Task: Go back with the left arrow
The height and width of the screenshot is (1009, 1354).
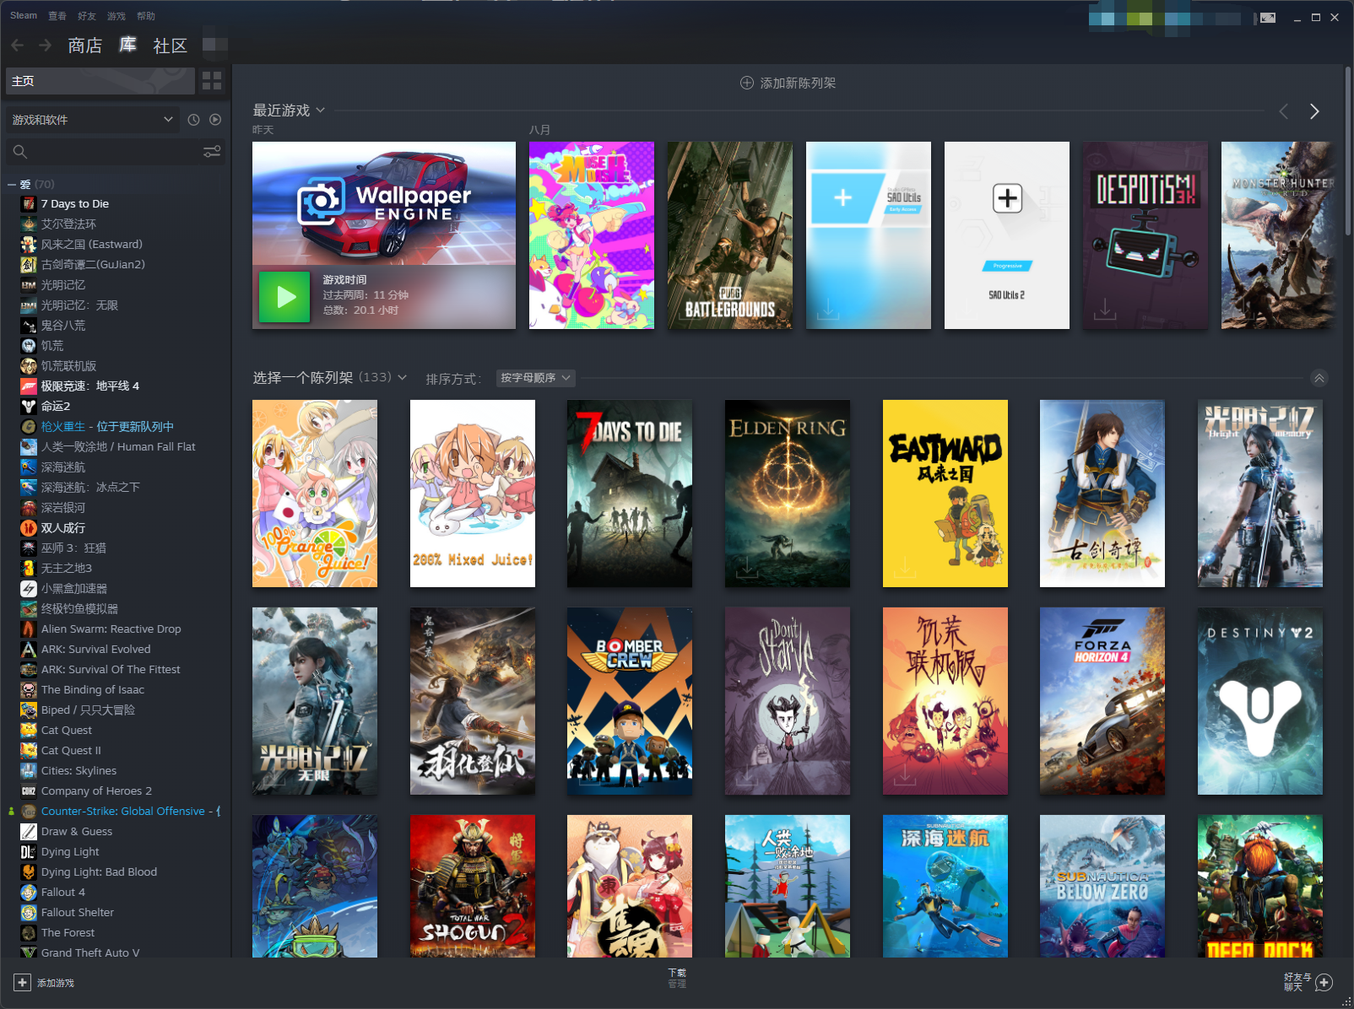Action: [x=18, y=46]
